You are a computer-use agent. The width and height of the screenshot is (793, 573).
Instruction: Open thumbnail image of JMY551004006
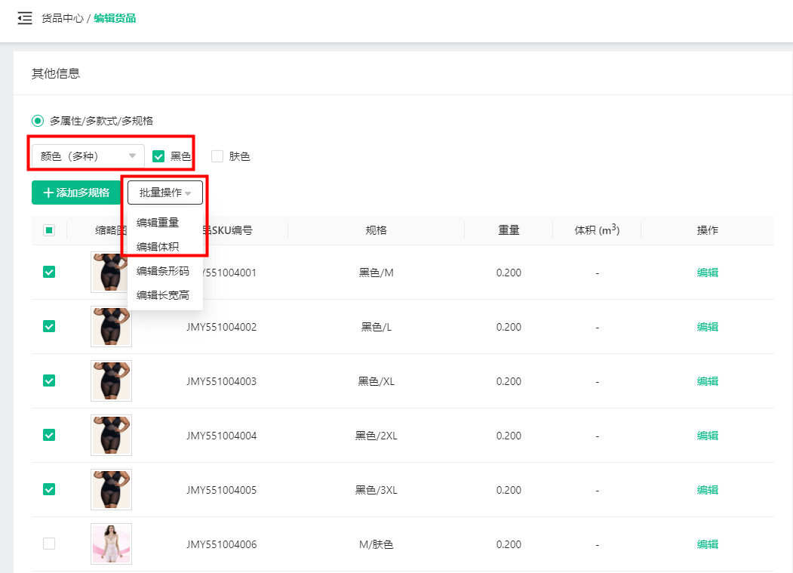[x=111, y=544]
